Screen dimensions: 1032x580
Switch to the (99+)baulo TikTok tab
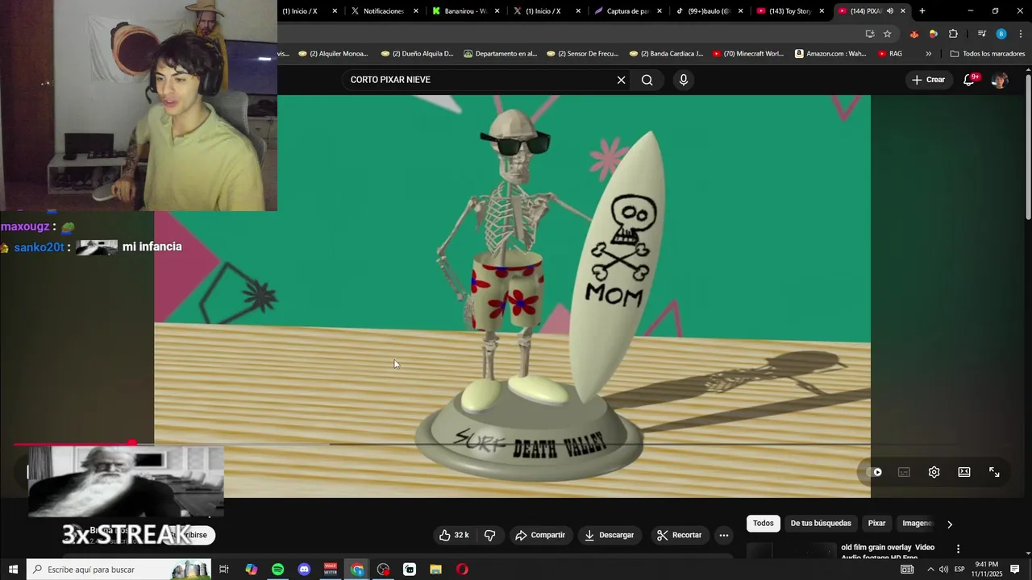[706, 11]
